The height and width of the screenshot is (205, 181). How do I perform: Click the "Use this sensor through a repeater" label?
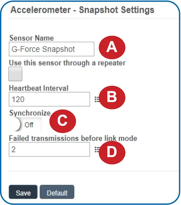[67, 63]
